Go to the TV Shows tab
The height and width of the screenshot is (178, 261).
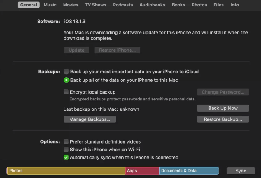95,5
